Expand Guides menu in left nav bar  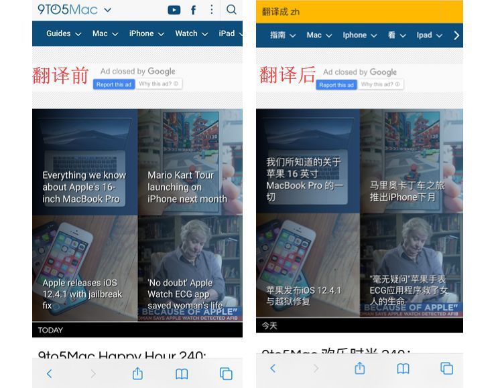tap(64, 33)
